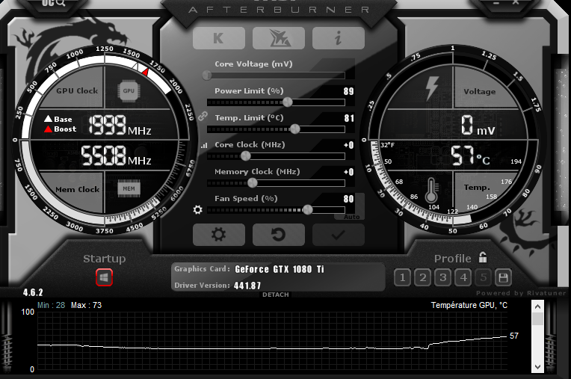Open fan settings gear beside Fan Speed
Viewport: 571px width, 379px height.
[198, 210]
